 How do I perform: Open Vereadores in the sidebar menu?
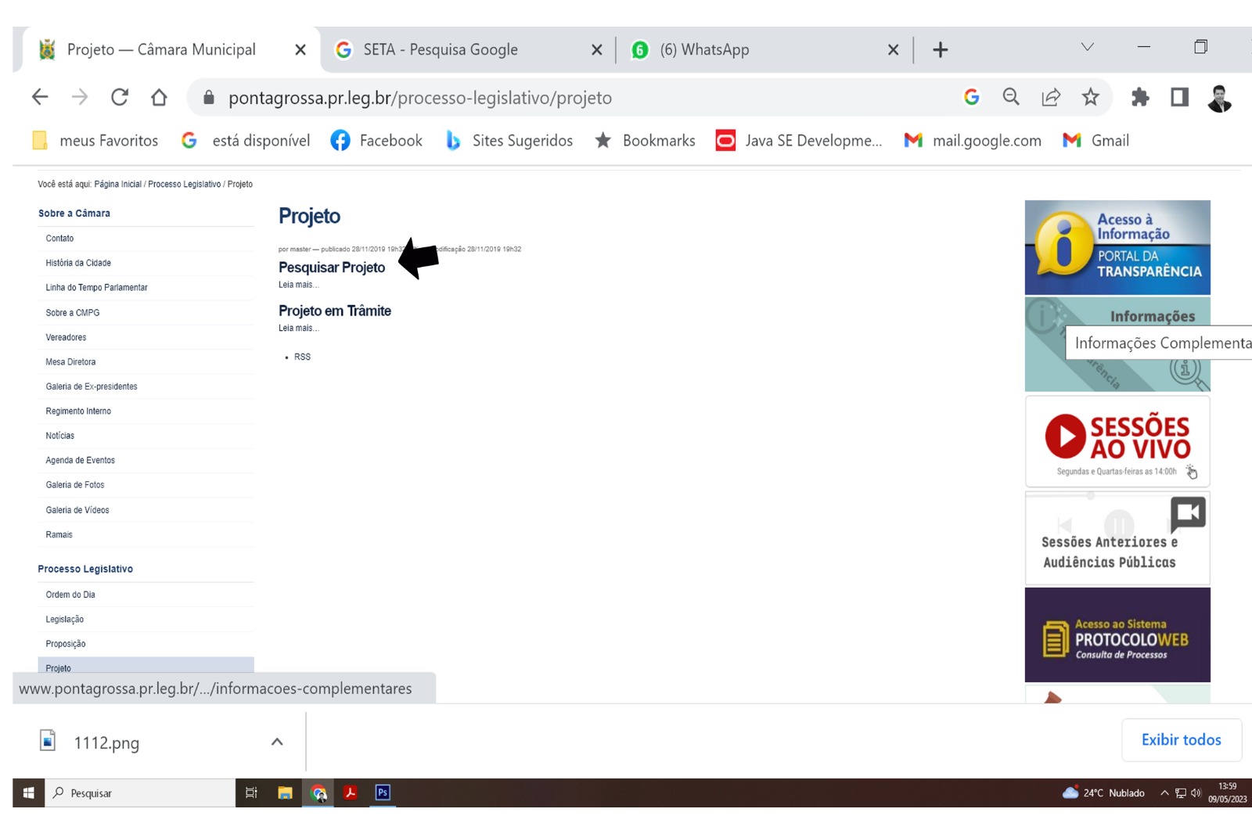pos(66,337)
